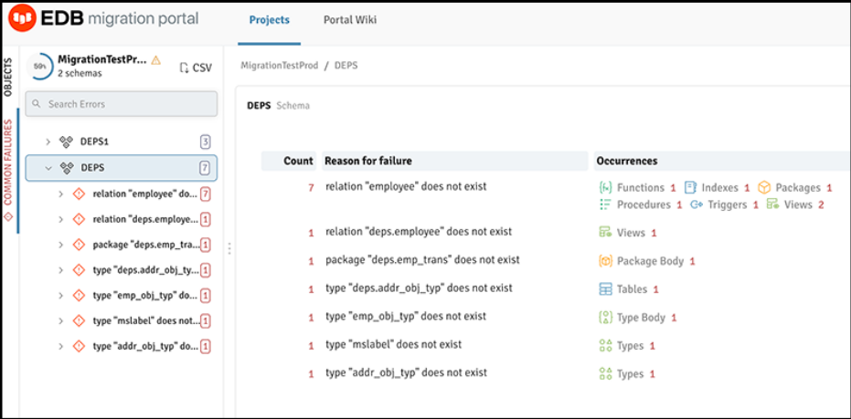Click the Packages occurrence icon
Image resolution: width=851 pixels, height=419 pixels.
pos(764,188)
